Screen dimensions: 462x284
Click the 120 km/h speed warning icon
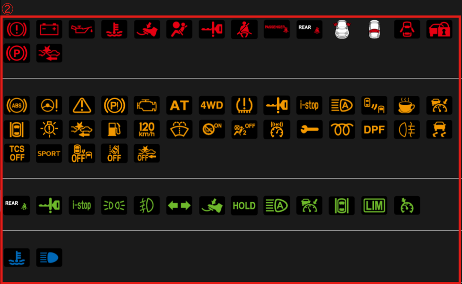tap(147, 129)
